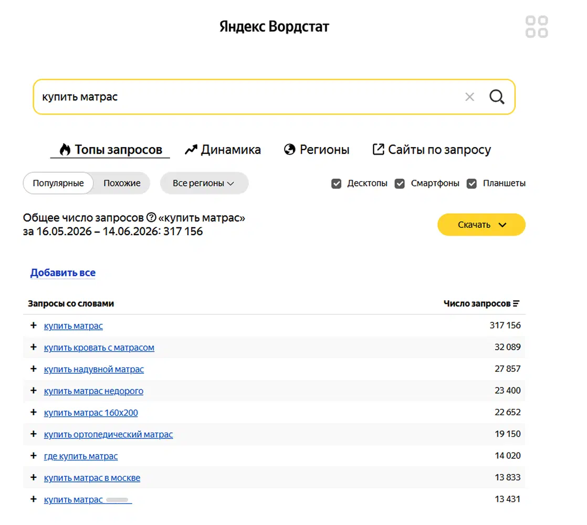Image resolution: width=587 pixels, height=525 pixels.
Task: Add где купить матрас using plus icon
Action: point(34,456)
